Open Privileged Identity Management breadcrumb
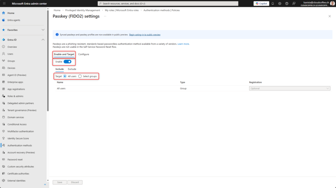 82,10
